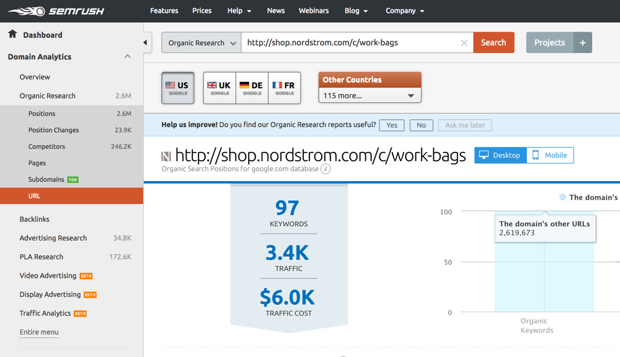
Task: Click Ask me later button
Action: tap(465, 125)
